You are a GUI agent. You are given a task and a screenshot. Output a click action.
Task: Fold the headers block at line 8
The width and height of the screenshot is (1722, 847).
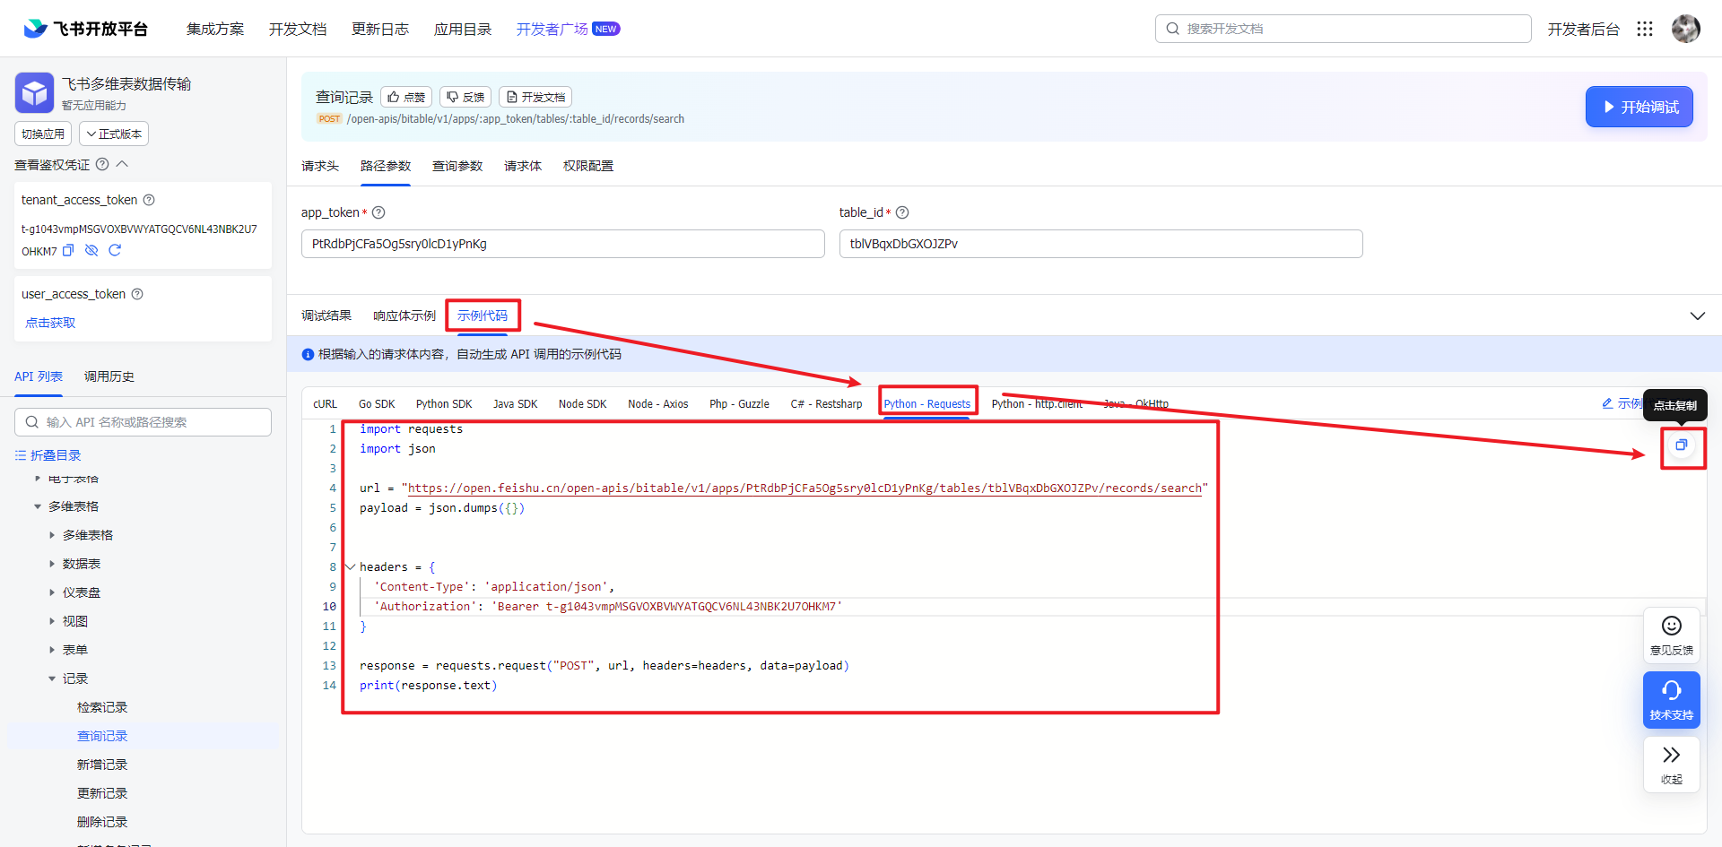(350, 566)
